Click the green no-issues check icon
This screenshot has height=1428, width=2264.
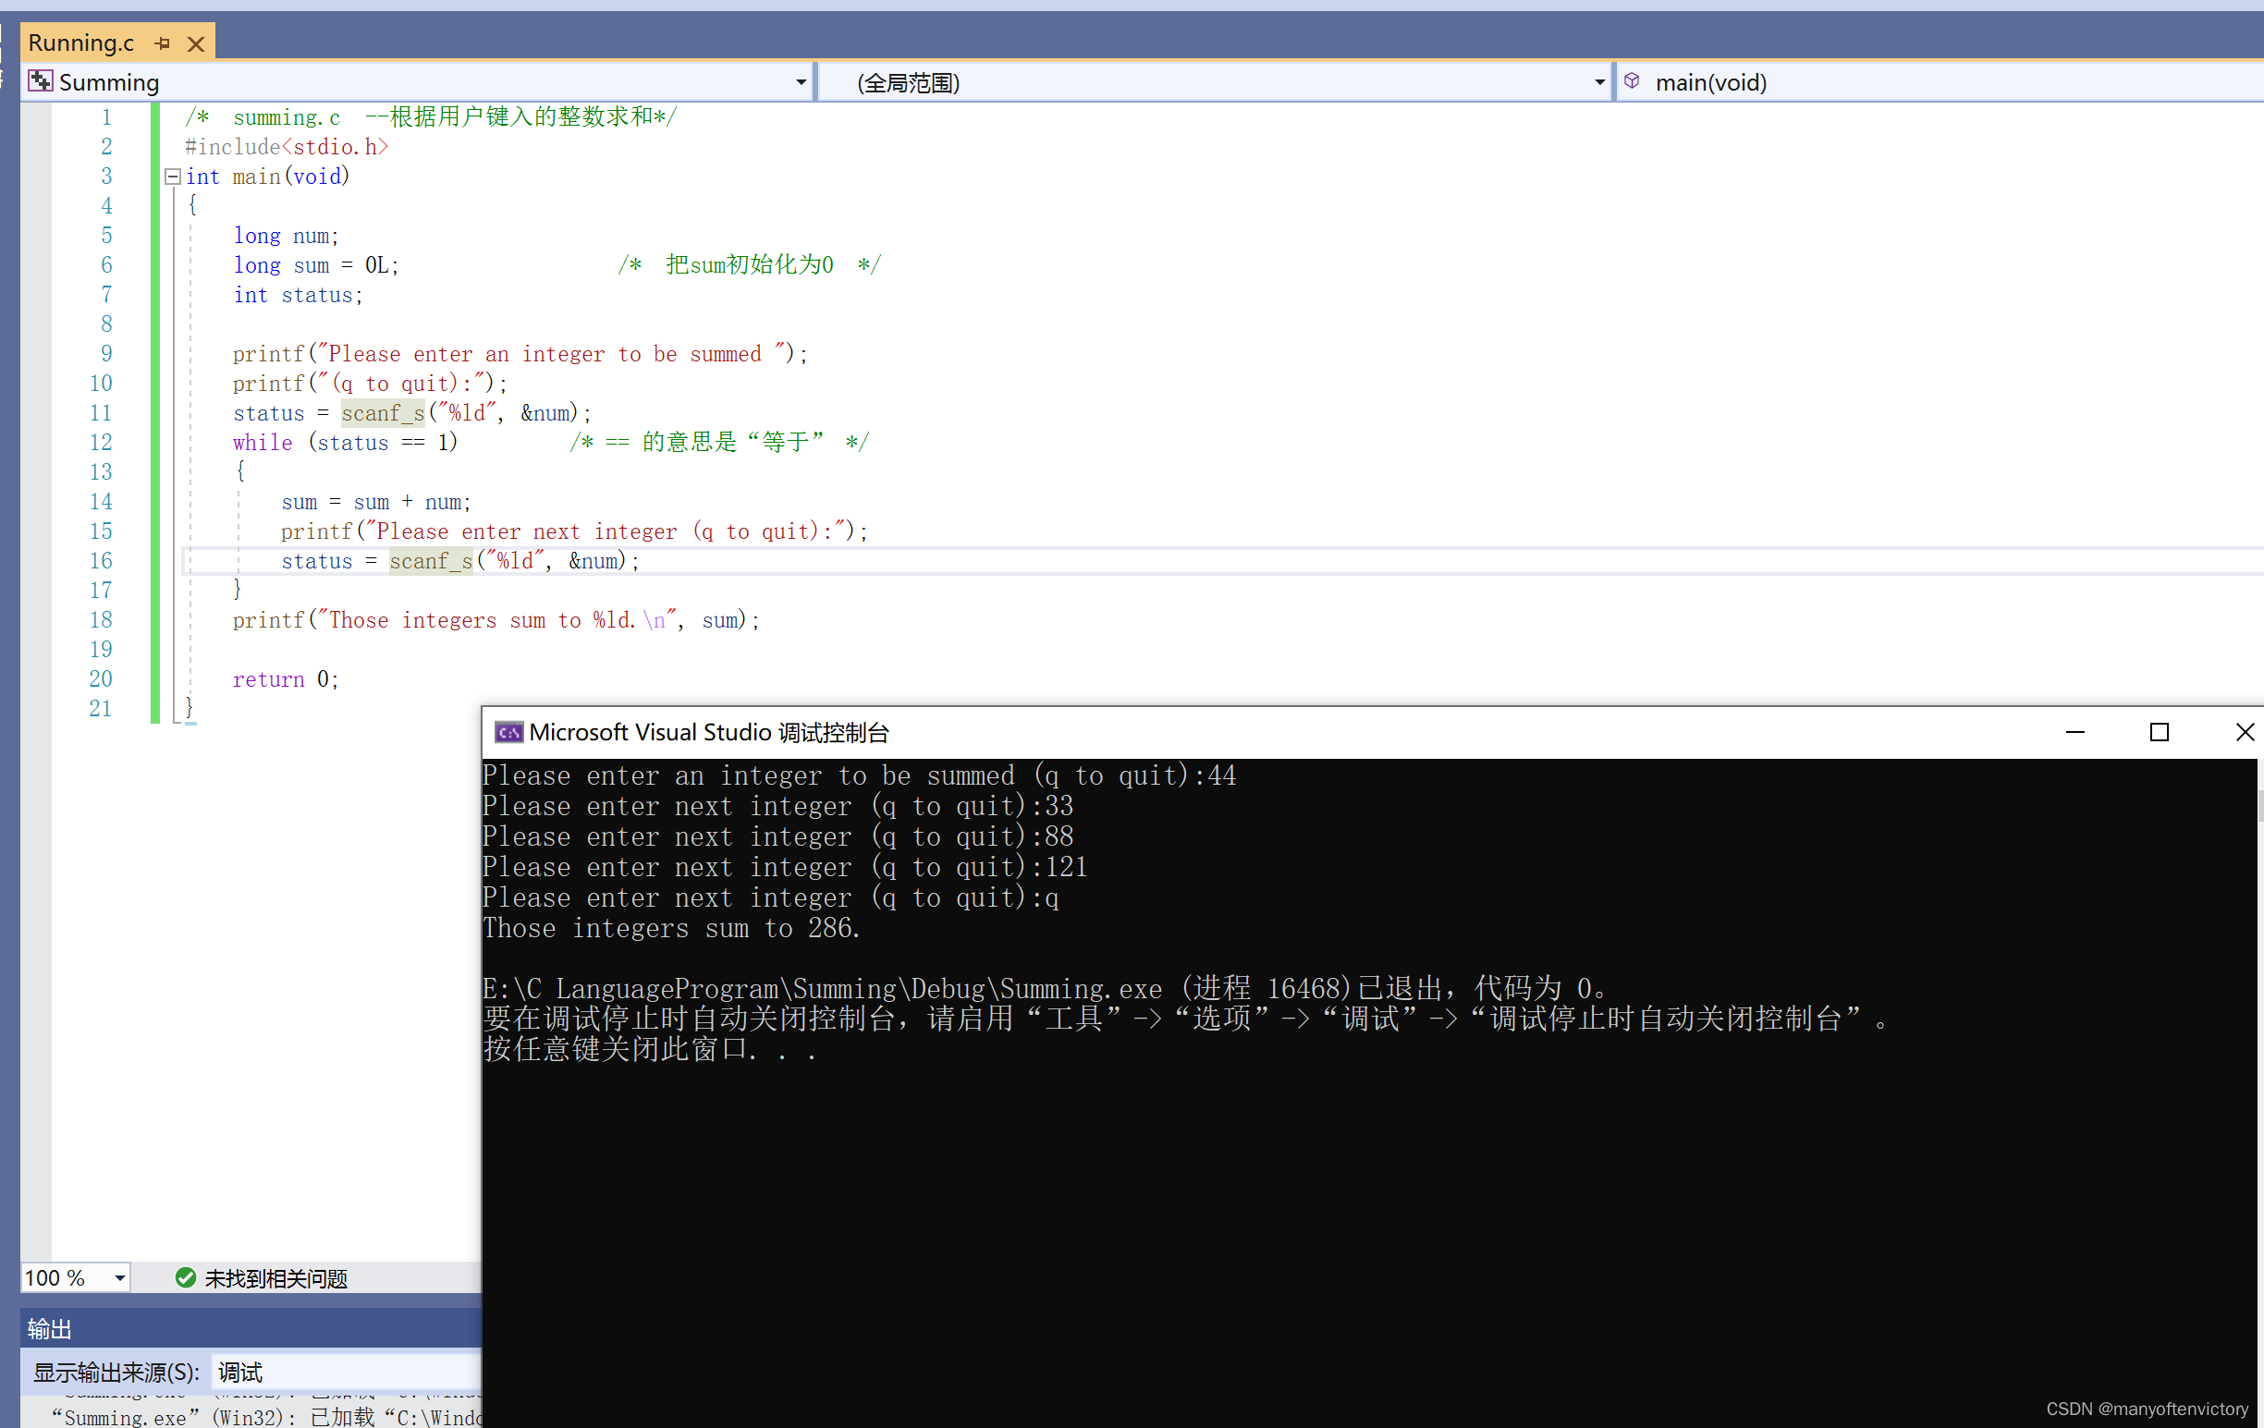tap(185, 1277)
